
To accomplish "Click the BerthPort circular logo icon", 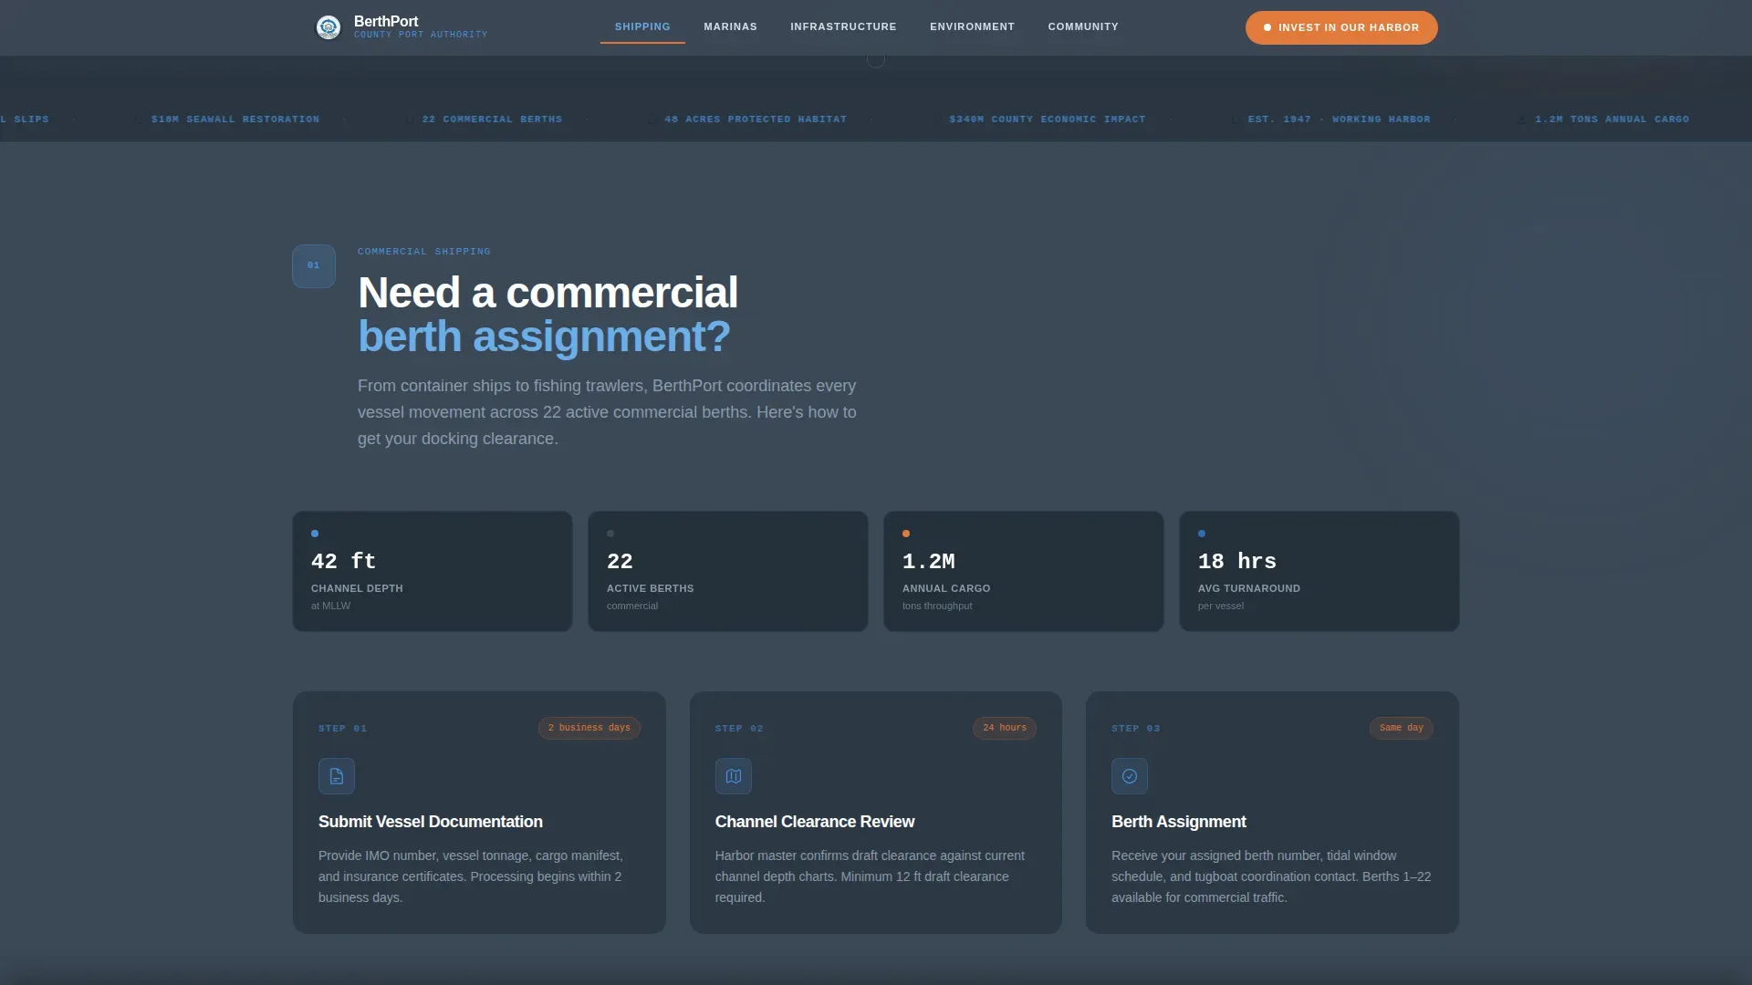I will click(x=328, y=27).
